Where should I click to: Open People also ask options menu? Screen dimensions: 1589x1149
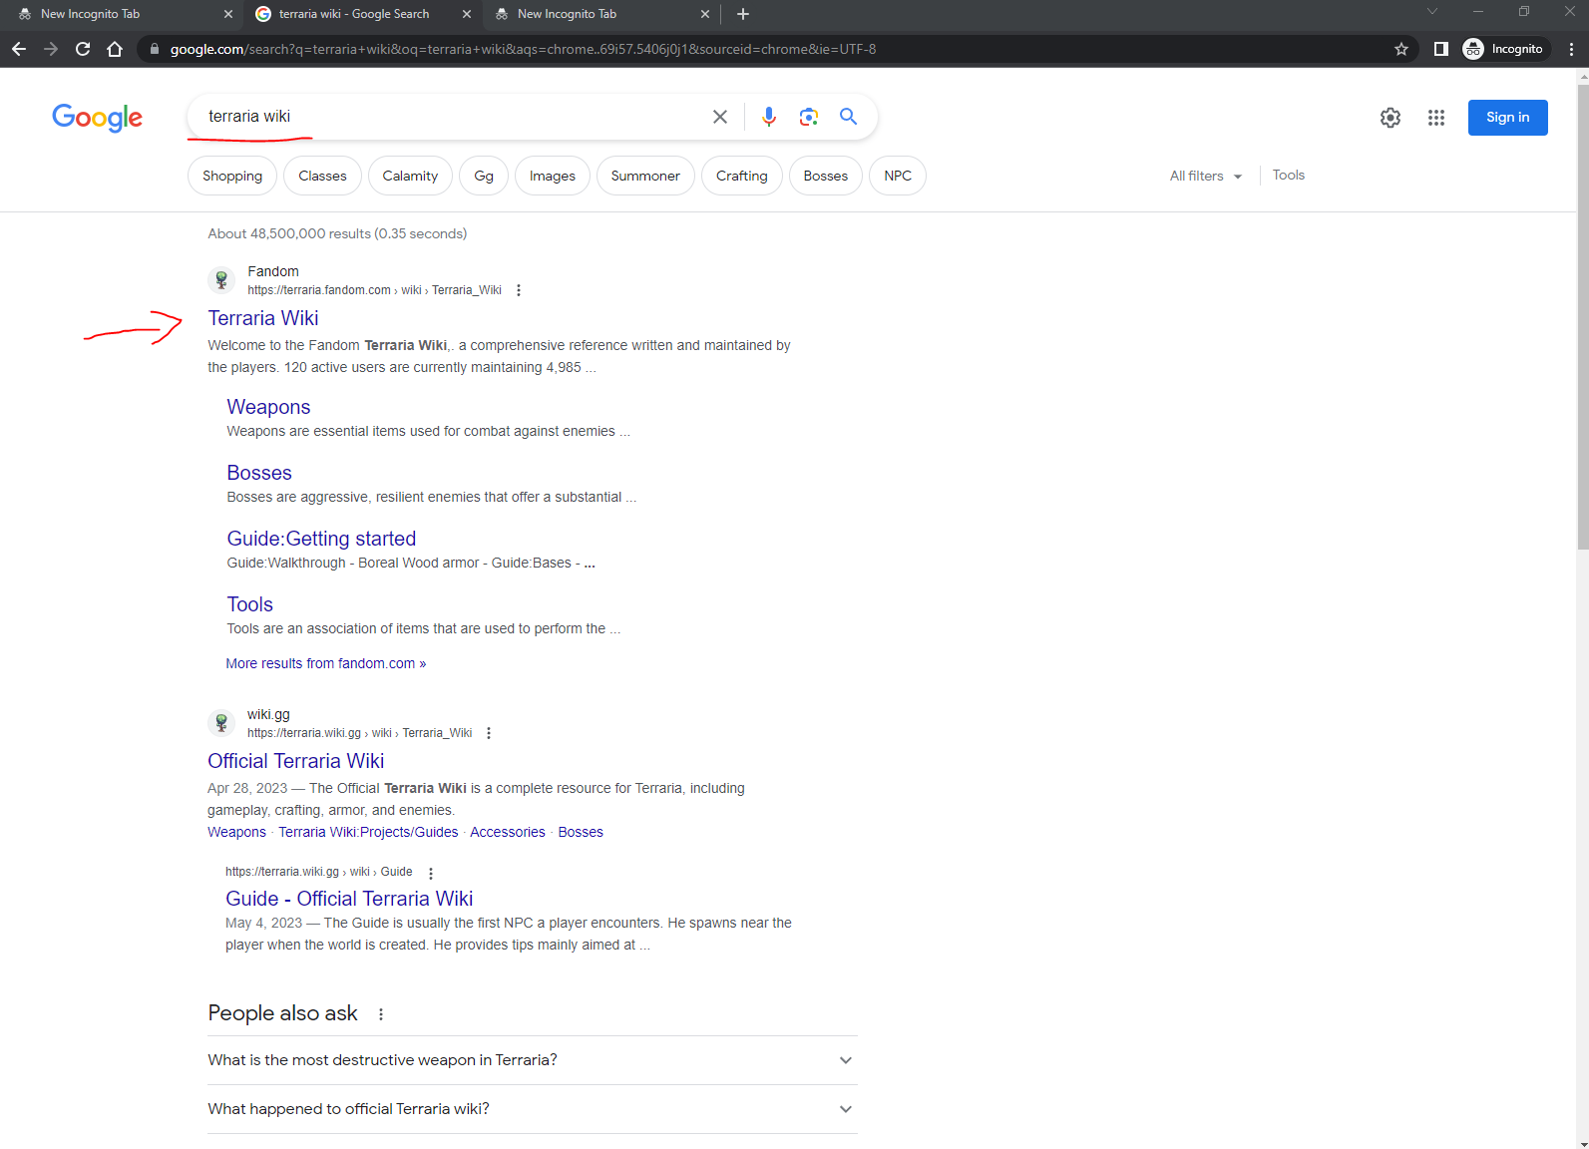pos(381,1014)
